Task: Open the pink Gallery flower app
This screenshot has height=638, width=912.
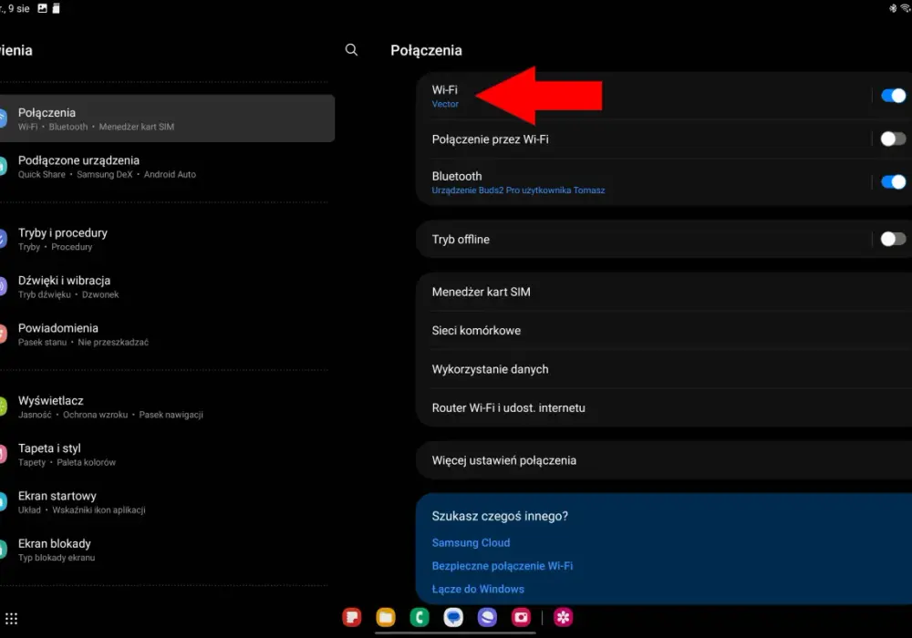Action: coord(563,617)
